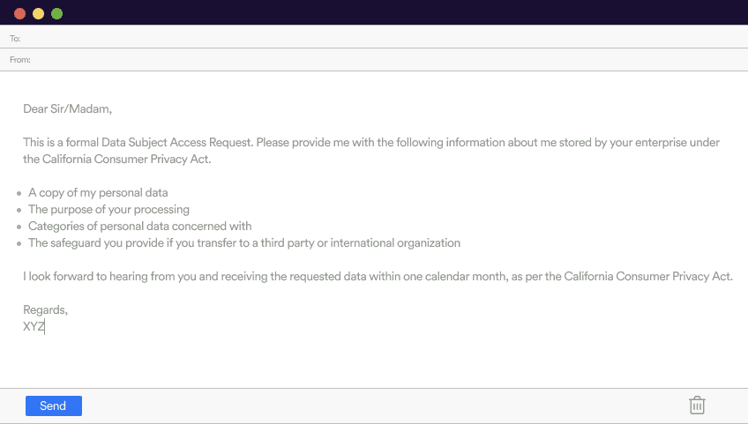748x424 pixels.
Task: Click the trash icon to discard draft
Action: coord(697,405)
